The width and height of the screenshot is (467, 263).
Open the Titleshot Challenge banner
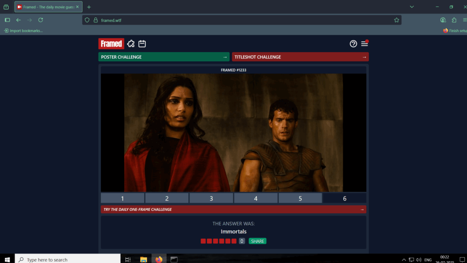(300, 57)
